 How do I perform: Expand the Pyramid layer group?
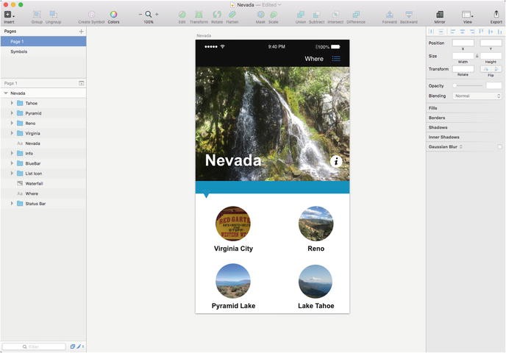(12, 113)
